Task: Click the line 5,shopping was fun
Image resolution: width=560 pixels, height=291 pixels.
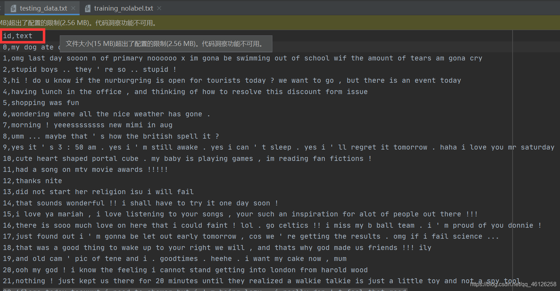Action: point(41,103)
